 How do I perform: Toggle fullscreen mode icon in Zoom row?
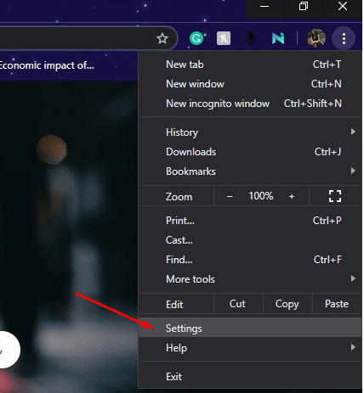335,196
